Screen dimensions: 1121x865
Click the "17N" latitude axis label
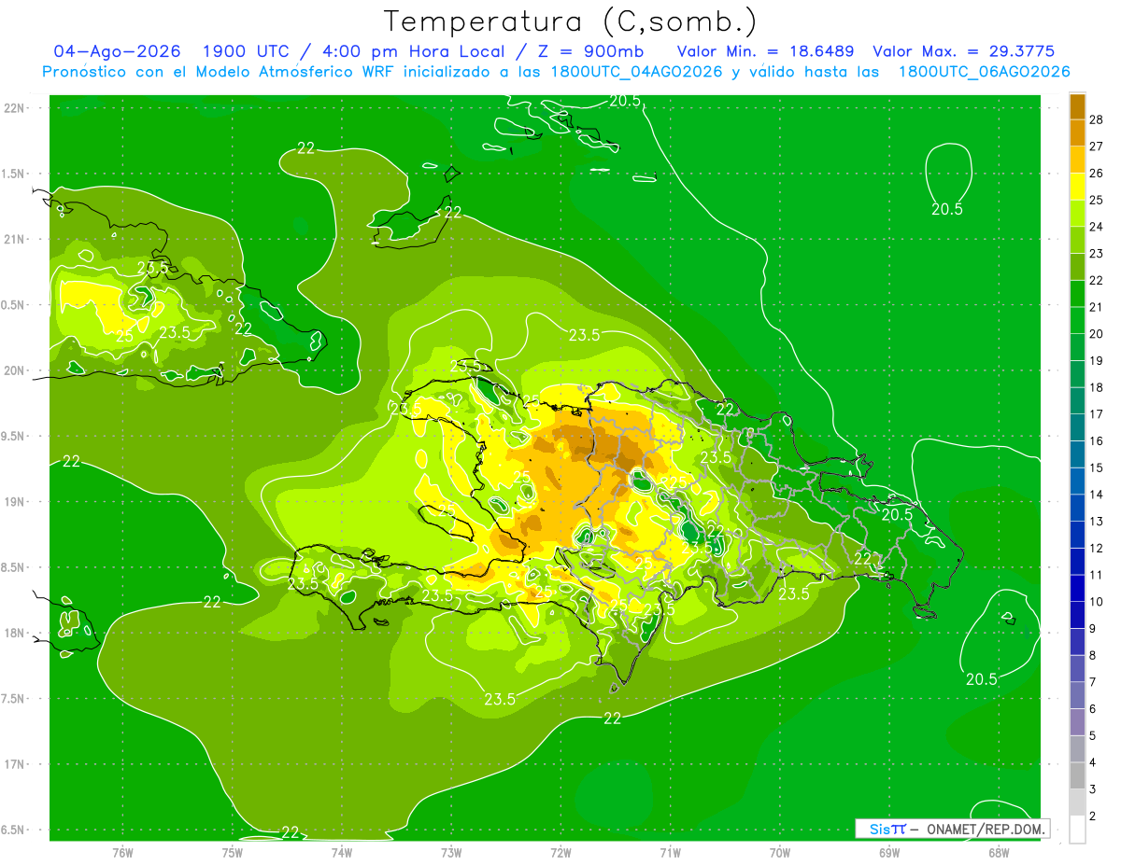click(15, 764)
